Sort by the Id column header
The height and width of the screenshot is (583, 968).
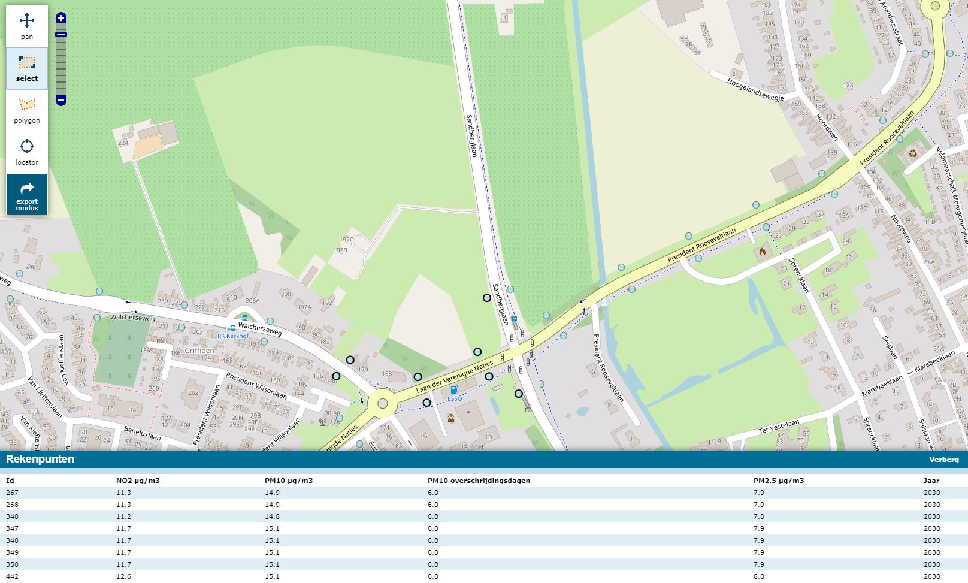coord(9,481)
